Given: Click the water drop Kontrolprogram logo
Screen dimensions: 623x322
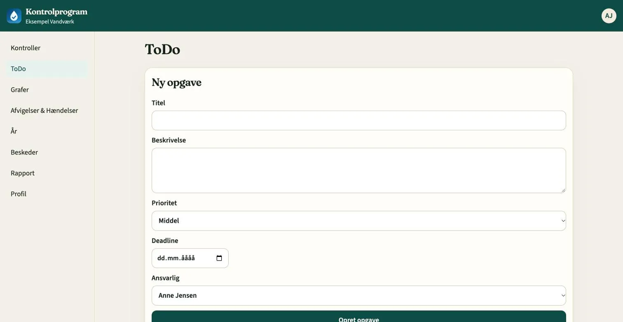Looking at the screenshot, I should coord(14,16).
